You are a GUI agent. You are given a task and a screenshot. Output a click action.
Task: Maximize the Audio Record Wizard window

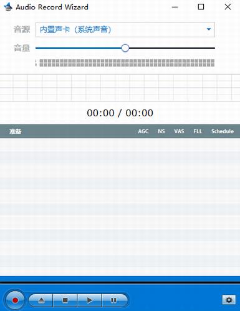[201, 7]
